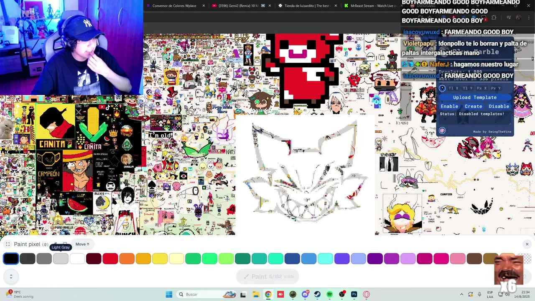Select the Dark Purple color swatch
This screenshot has height=301, width=535.
pos(375,259)
